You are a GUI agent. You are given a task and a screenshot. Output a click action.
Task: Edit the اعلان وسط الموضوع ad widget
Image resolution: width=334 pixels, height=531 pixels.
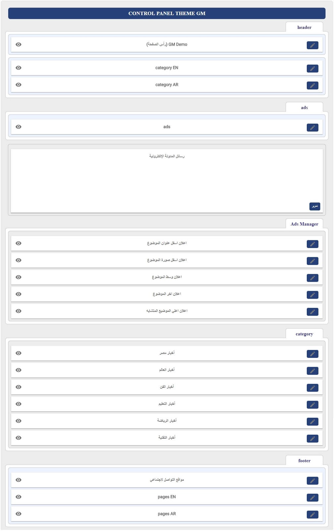pyautogui.click(x=312, y=278)
